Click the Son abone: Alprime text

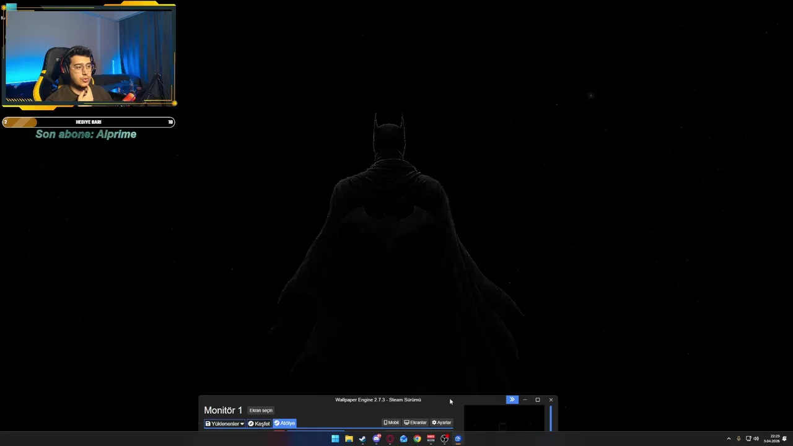point(86,134)
